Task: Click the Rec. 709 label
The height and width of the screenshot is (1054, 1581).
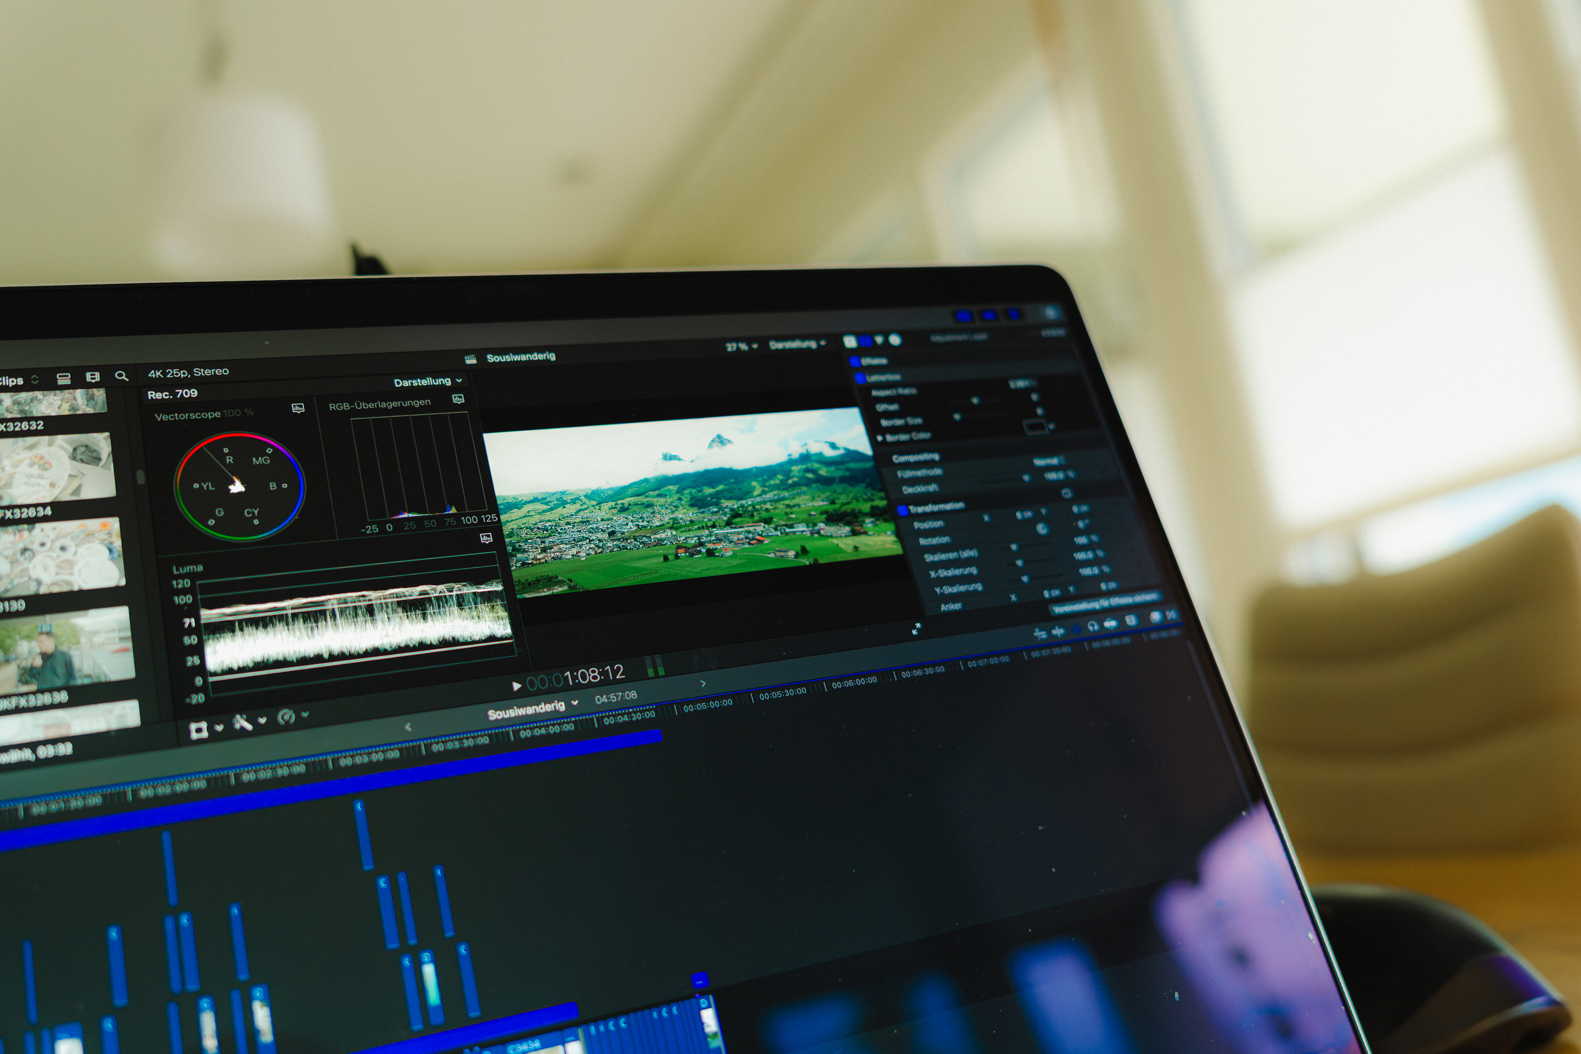Action: 173,394
